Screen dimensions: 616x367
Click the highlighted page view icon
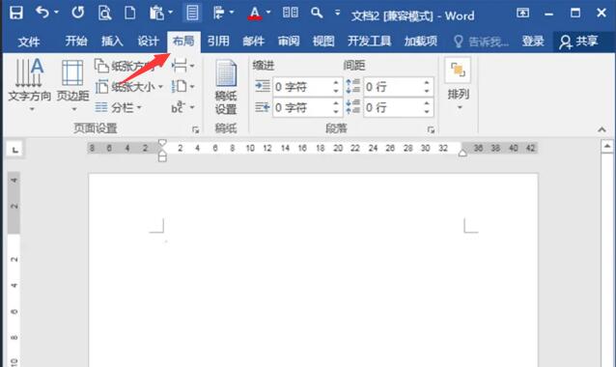tap(192, 13)
